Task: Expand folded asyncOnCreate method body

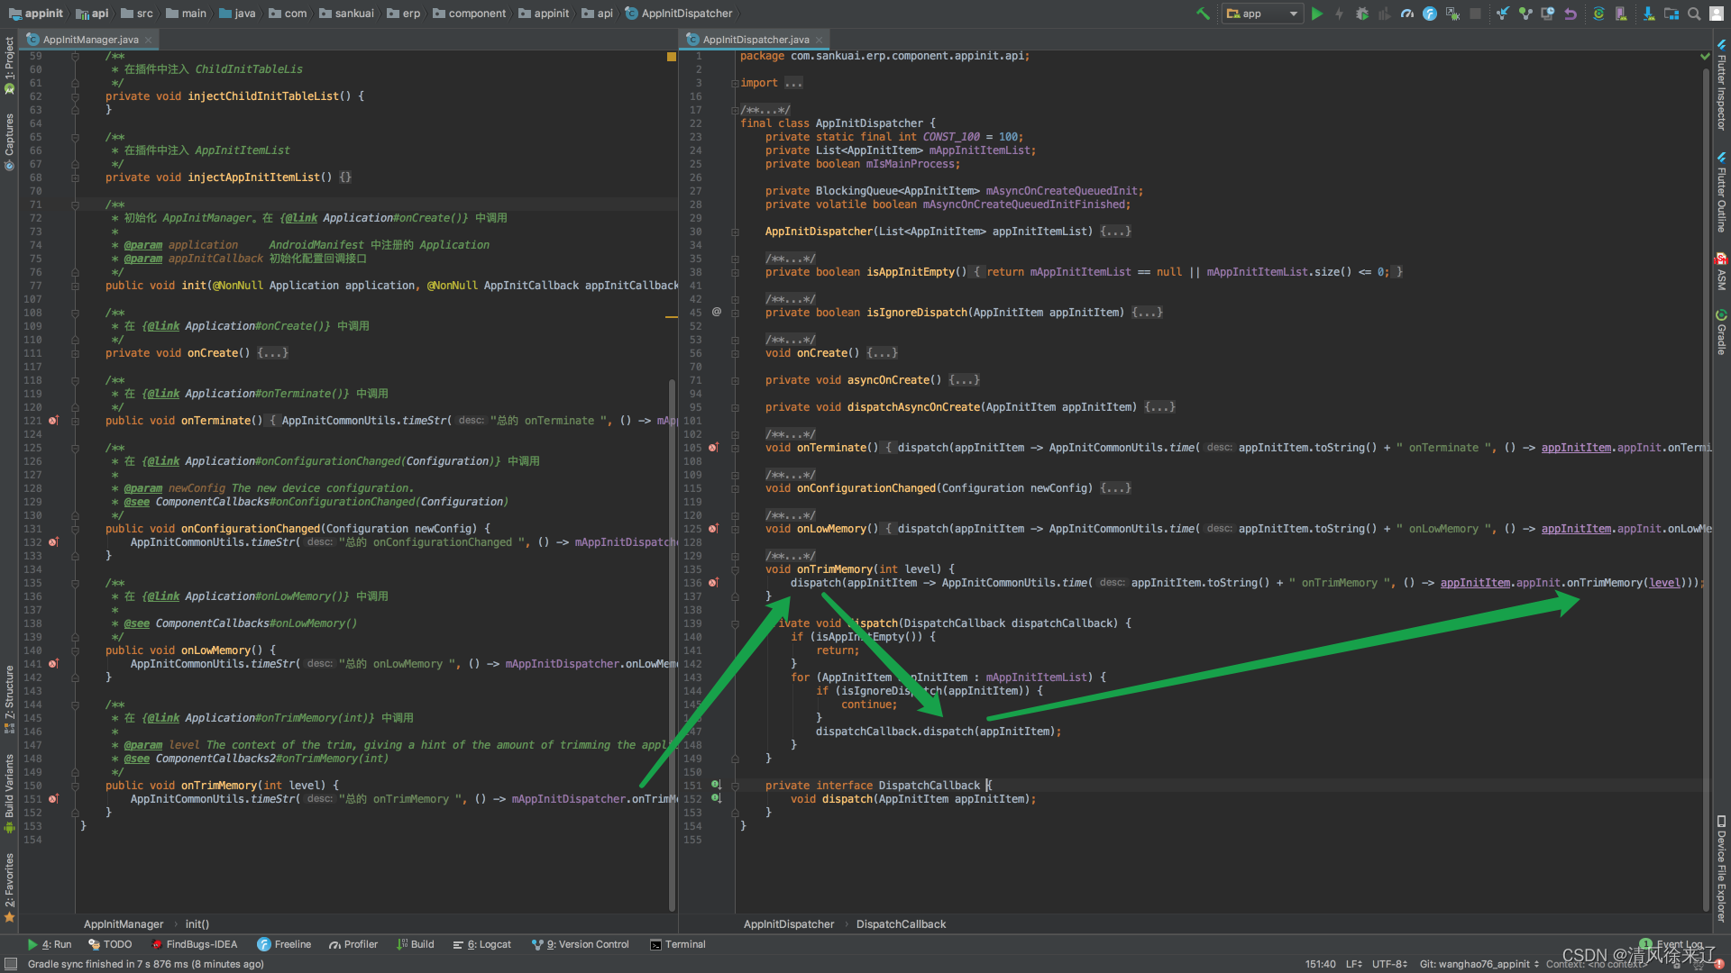Action: click(964, 380)
